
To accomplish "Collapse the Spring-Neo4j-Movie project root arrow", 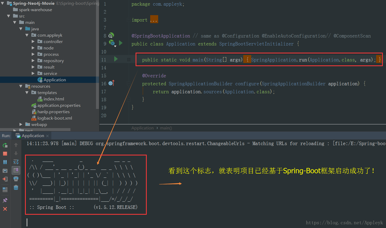I will tap(3, 3).
